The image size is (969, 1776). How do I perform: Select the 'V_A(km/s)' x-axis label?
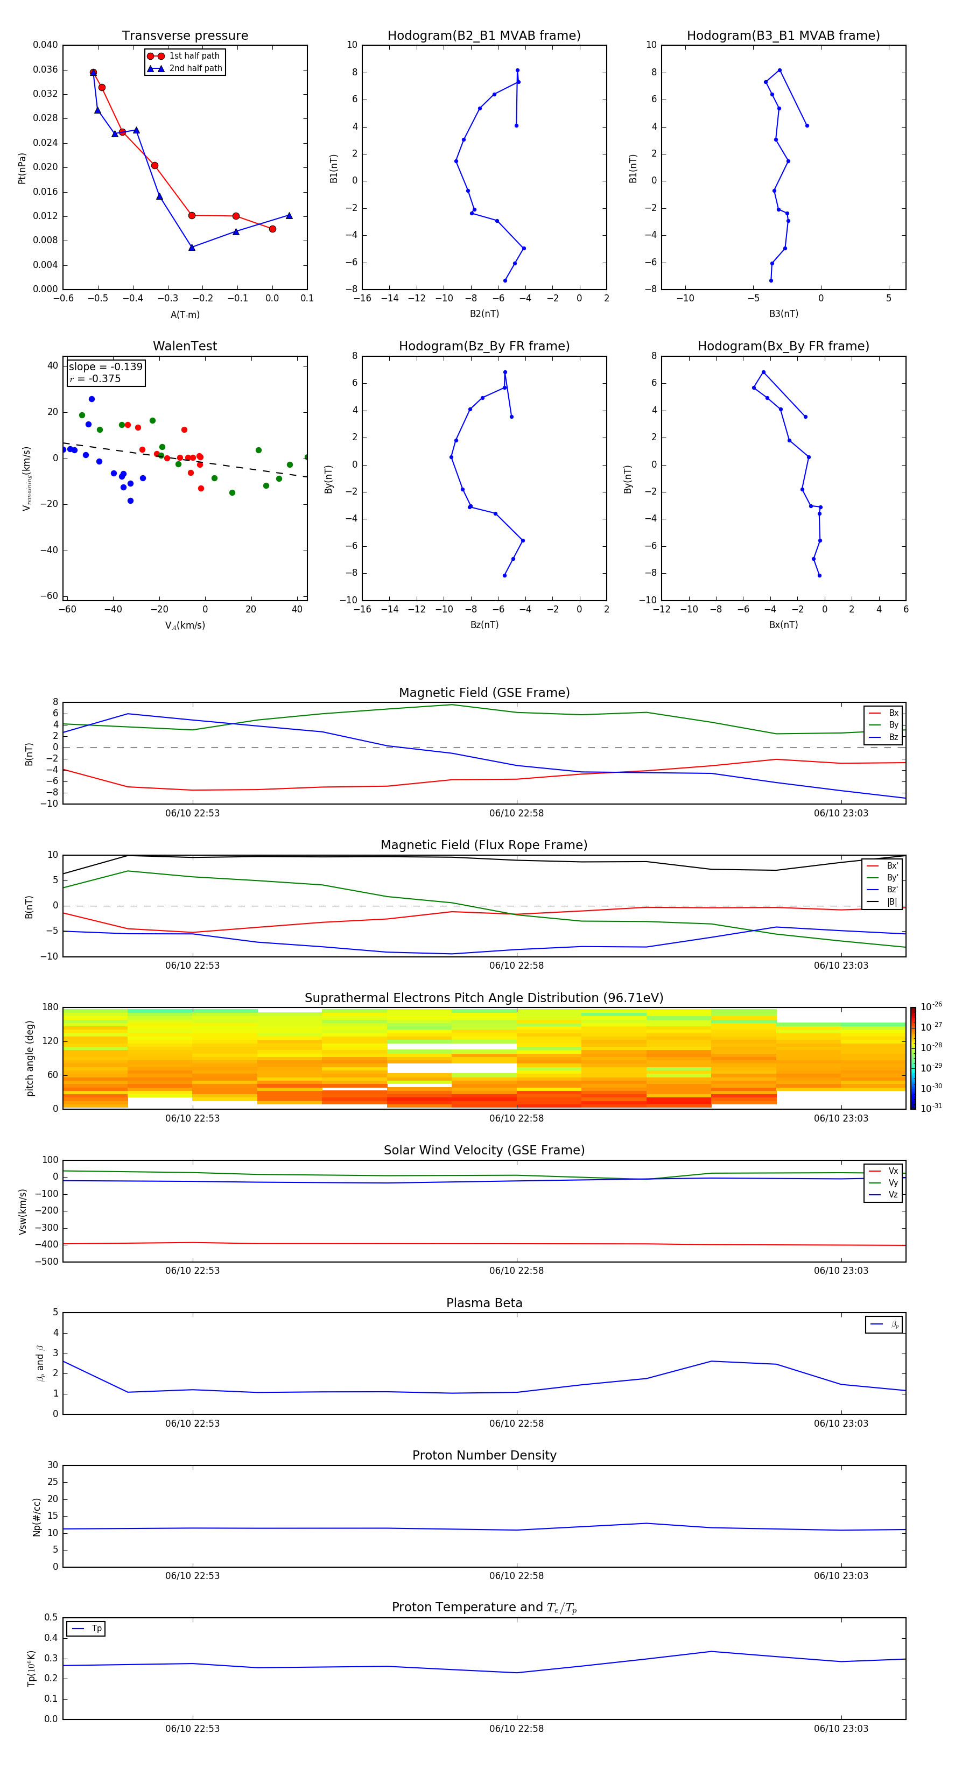tap(185, 625)
